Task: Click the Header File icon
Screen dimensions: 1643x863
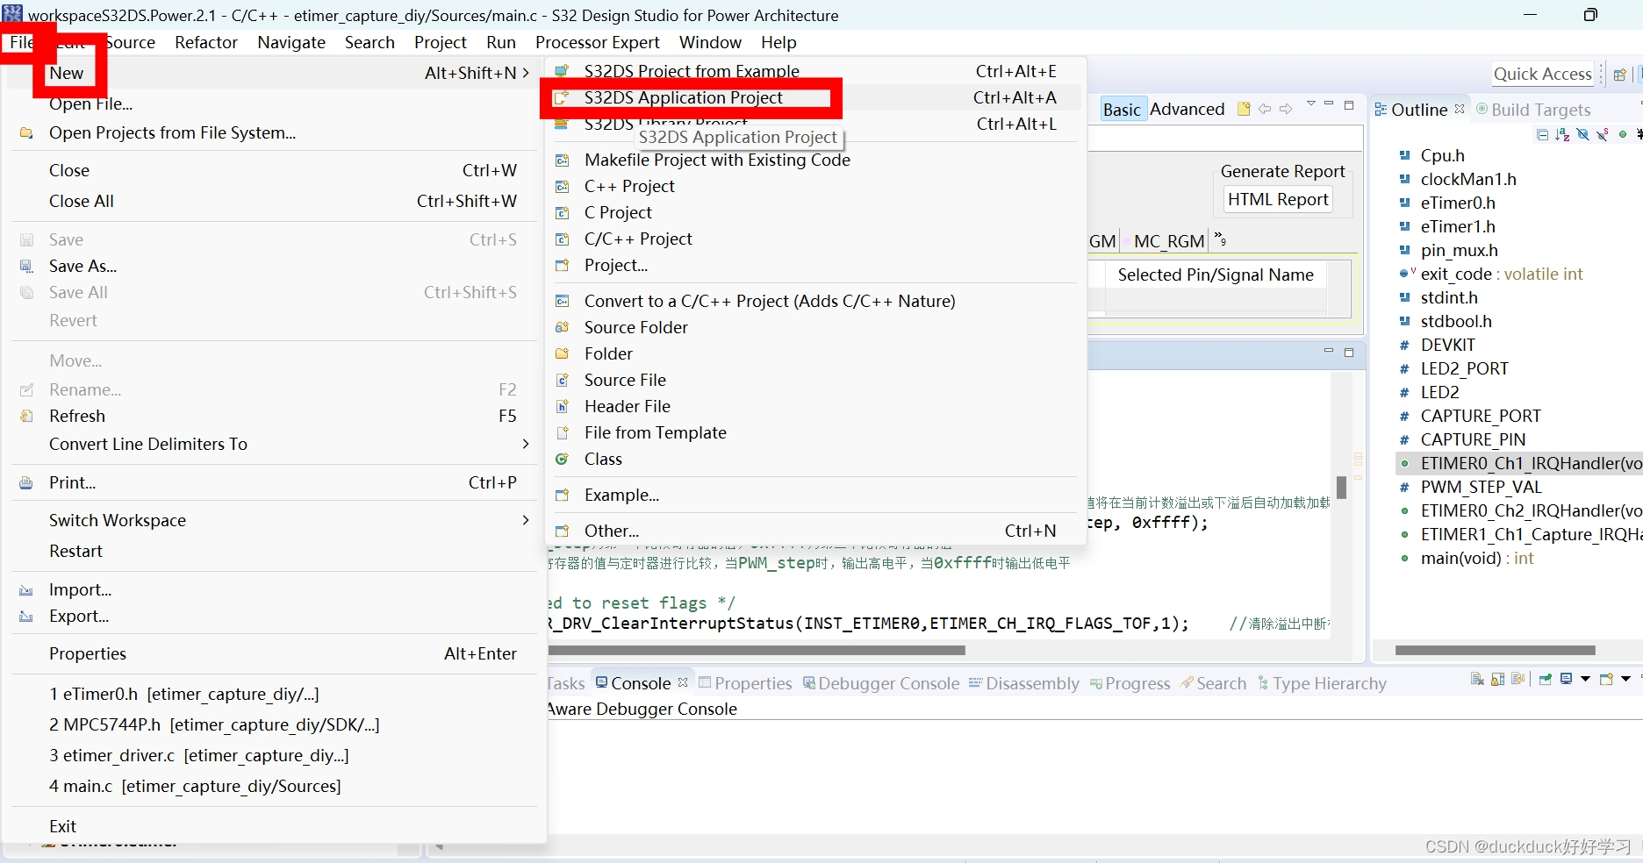Action: [x=563, y=406]
